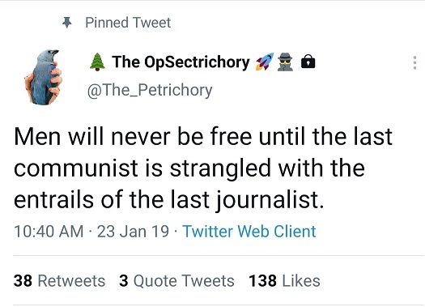Click the Pinned Tweet label
Screen dimensions: 425x307
128,23
